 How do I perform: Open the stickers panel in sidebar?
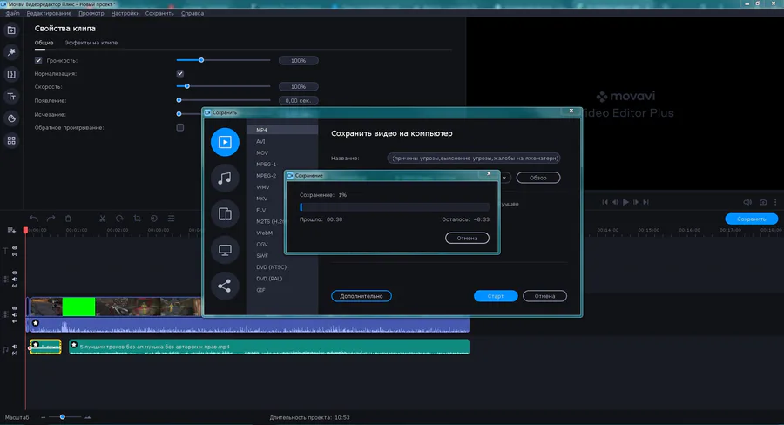pyautogui.click(x=11, y=118)
